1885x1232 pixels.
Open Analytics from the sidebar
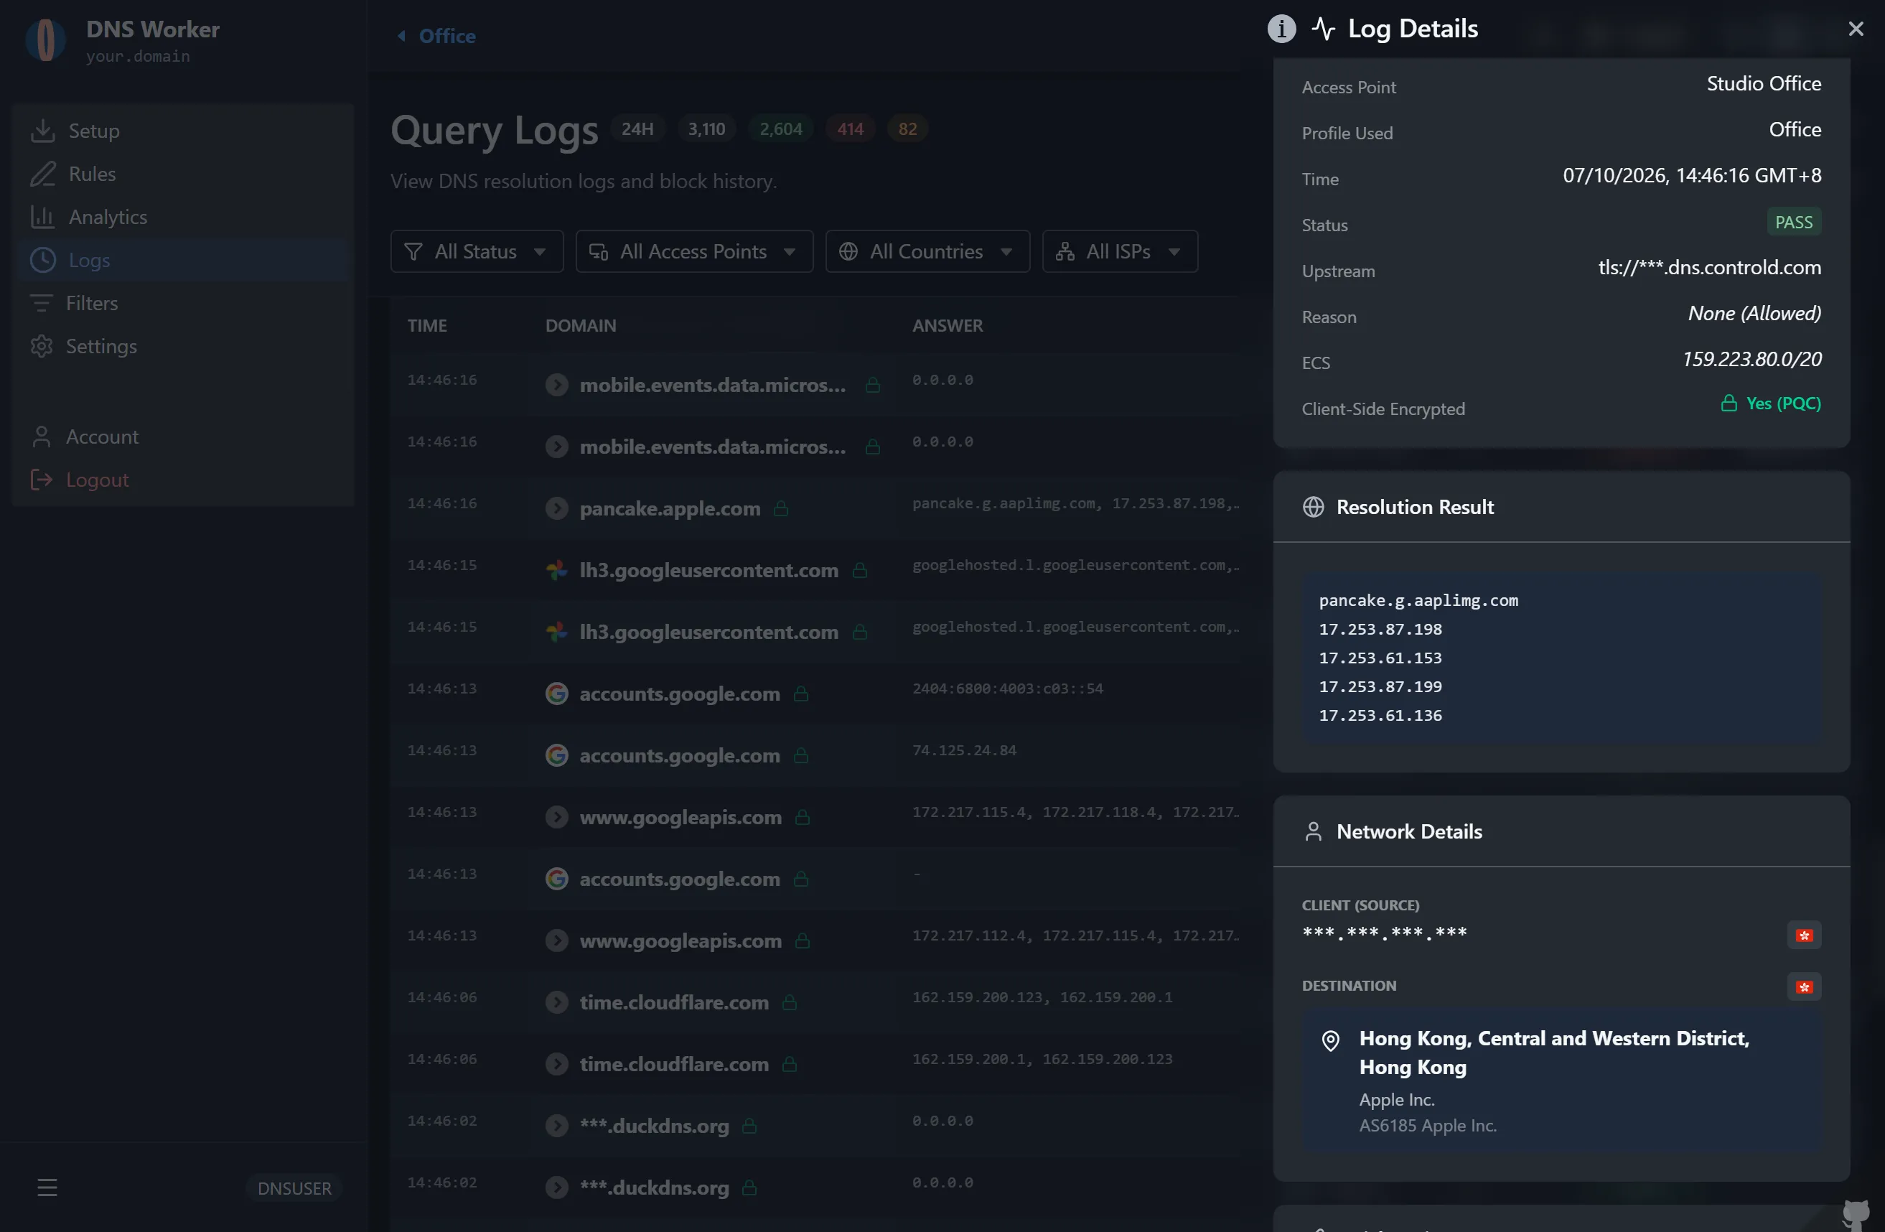click(182, 216)
